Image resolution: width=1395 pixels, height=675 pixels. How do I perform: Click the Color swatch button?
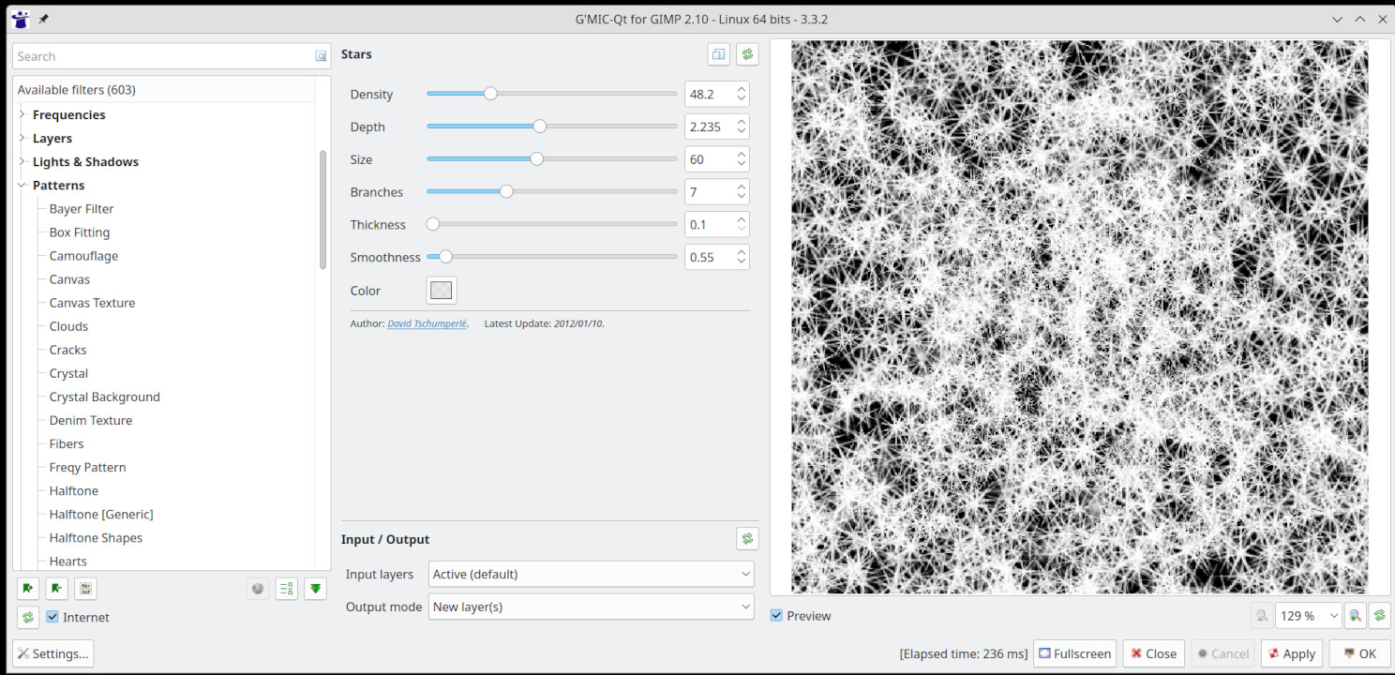(441, 291)
